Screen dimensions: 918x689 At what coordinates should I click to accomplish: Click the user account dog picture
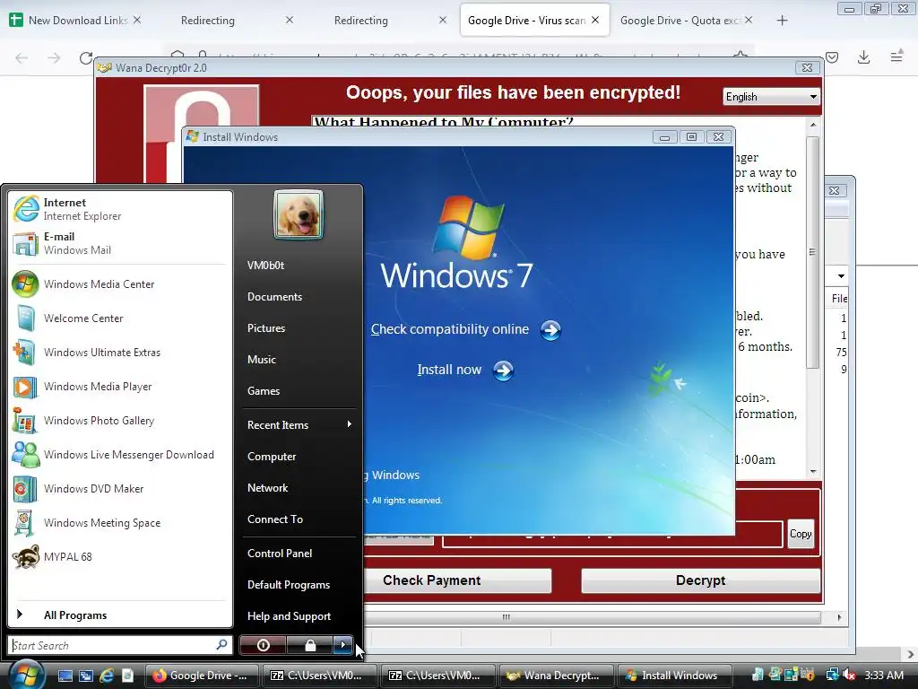click(x=298, y=214)
